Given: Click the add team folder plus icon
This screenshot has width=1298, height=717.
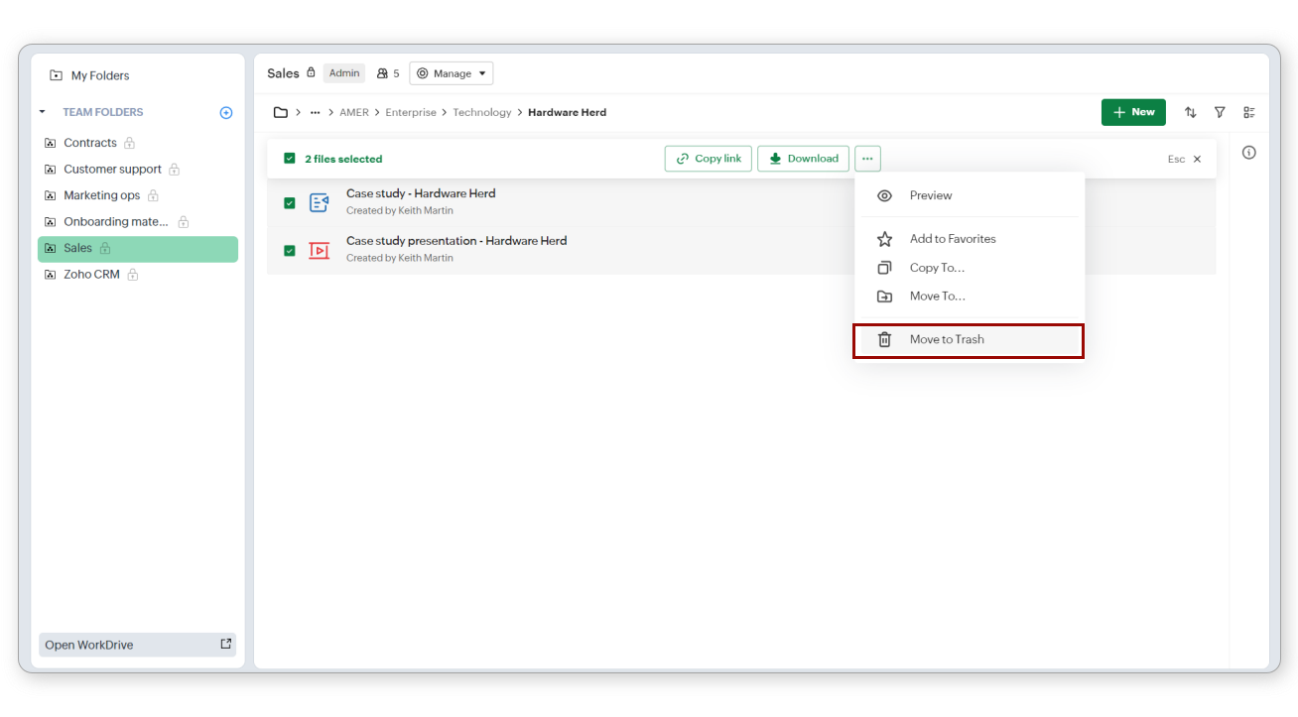Looking at the screenshot, I should 226,113.
